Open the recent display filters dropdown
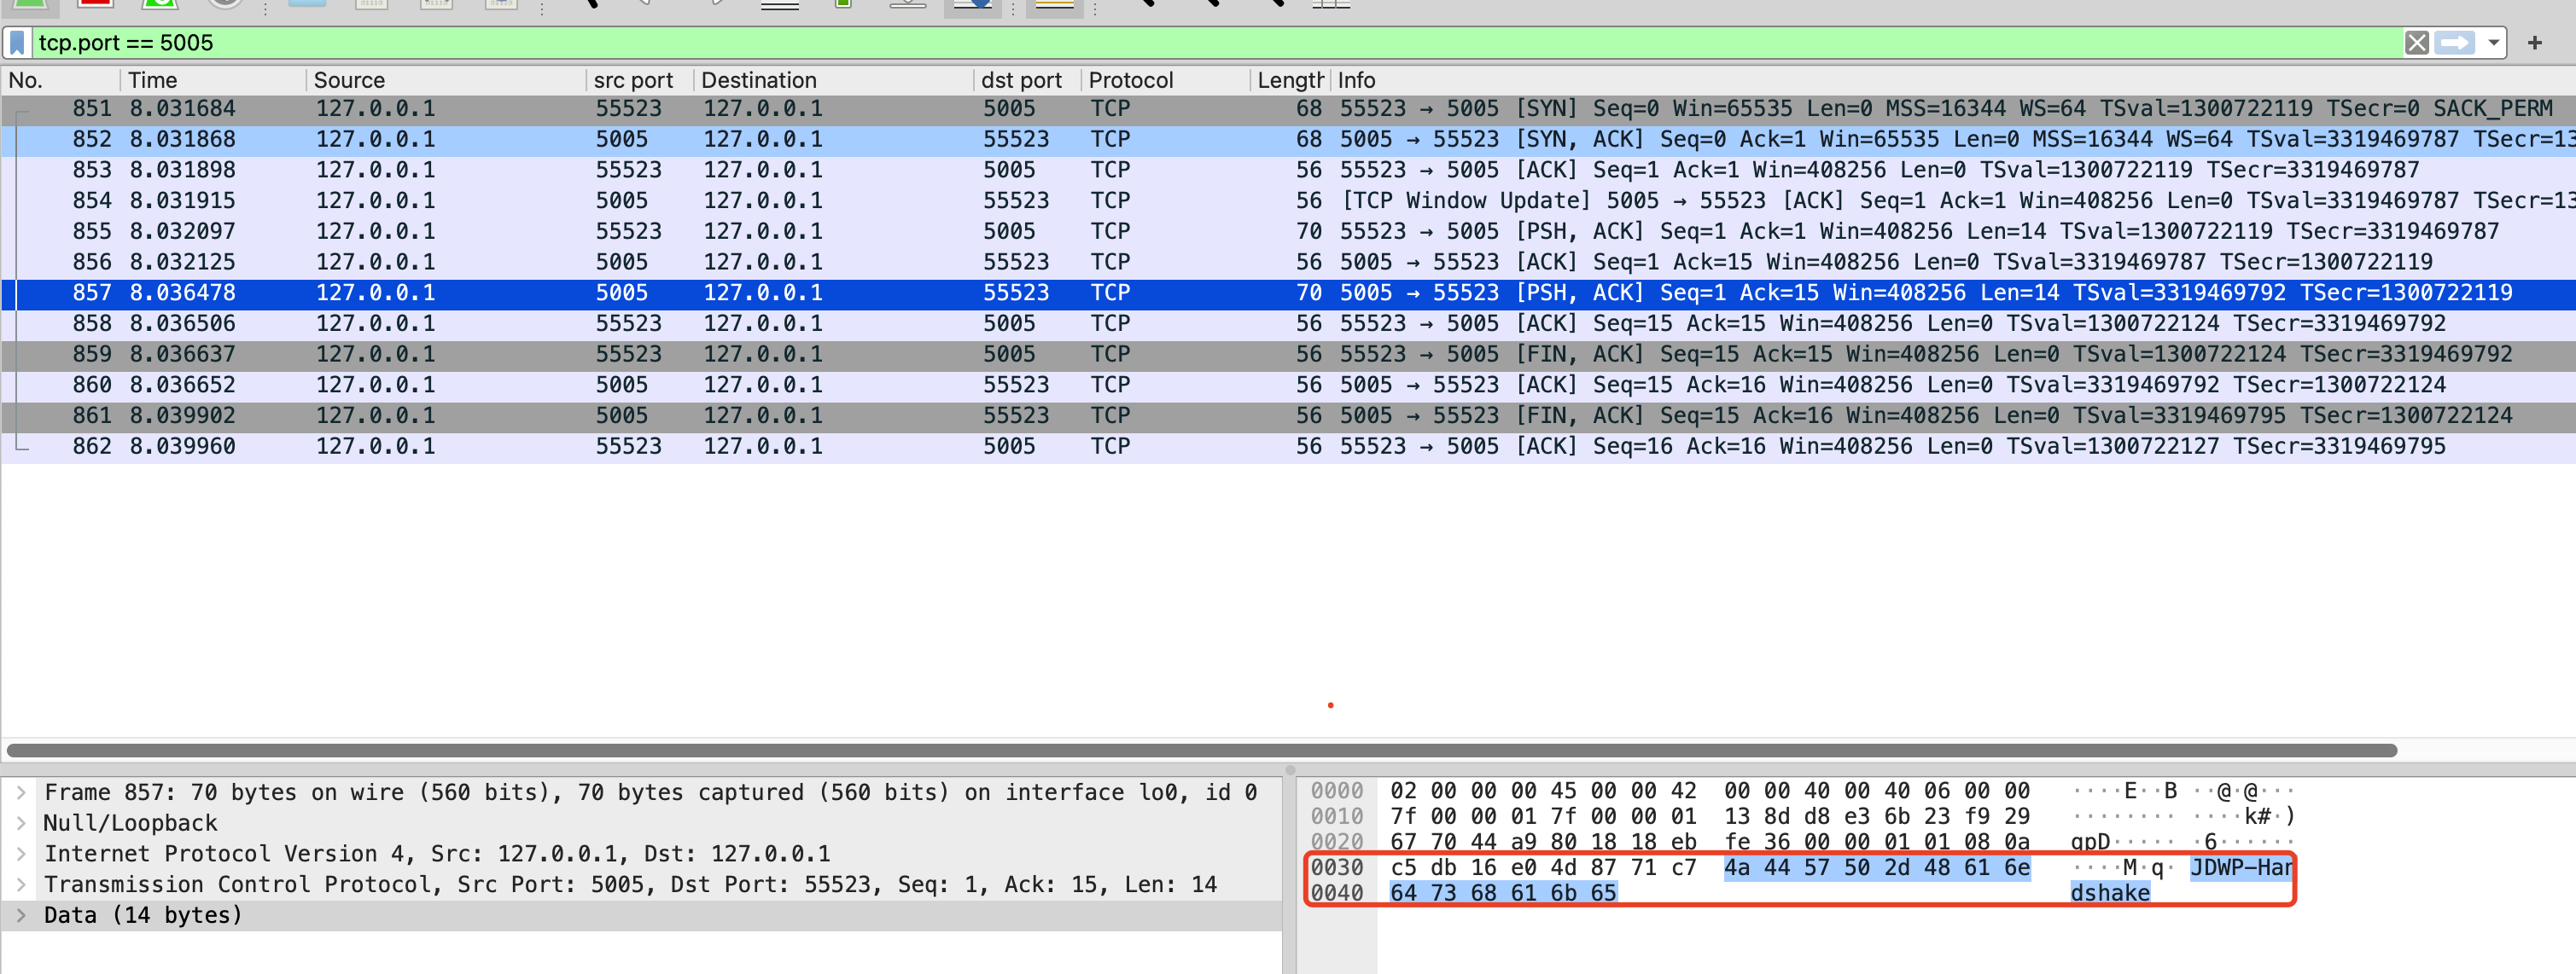Image resolution: width=2576 pixels, height=974 pixels. coord(2493,43)
